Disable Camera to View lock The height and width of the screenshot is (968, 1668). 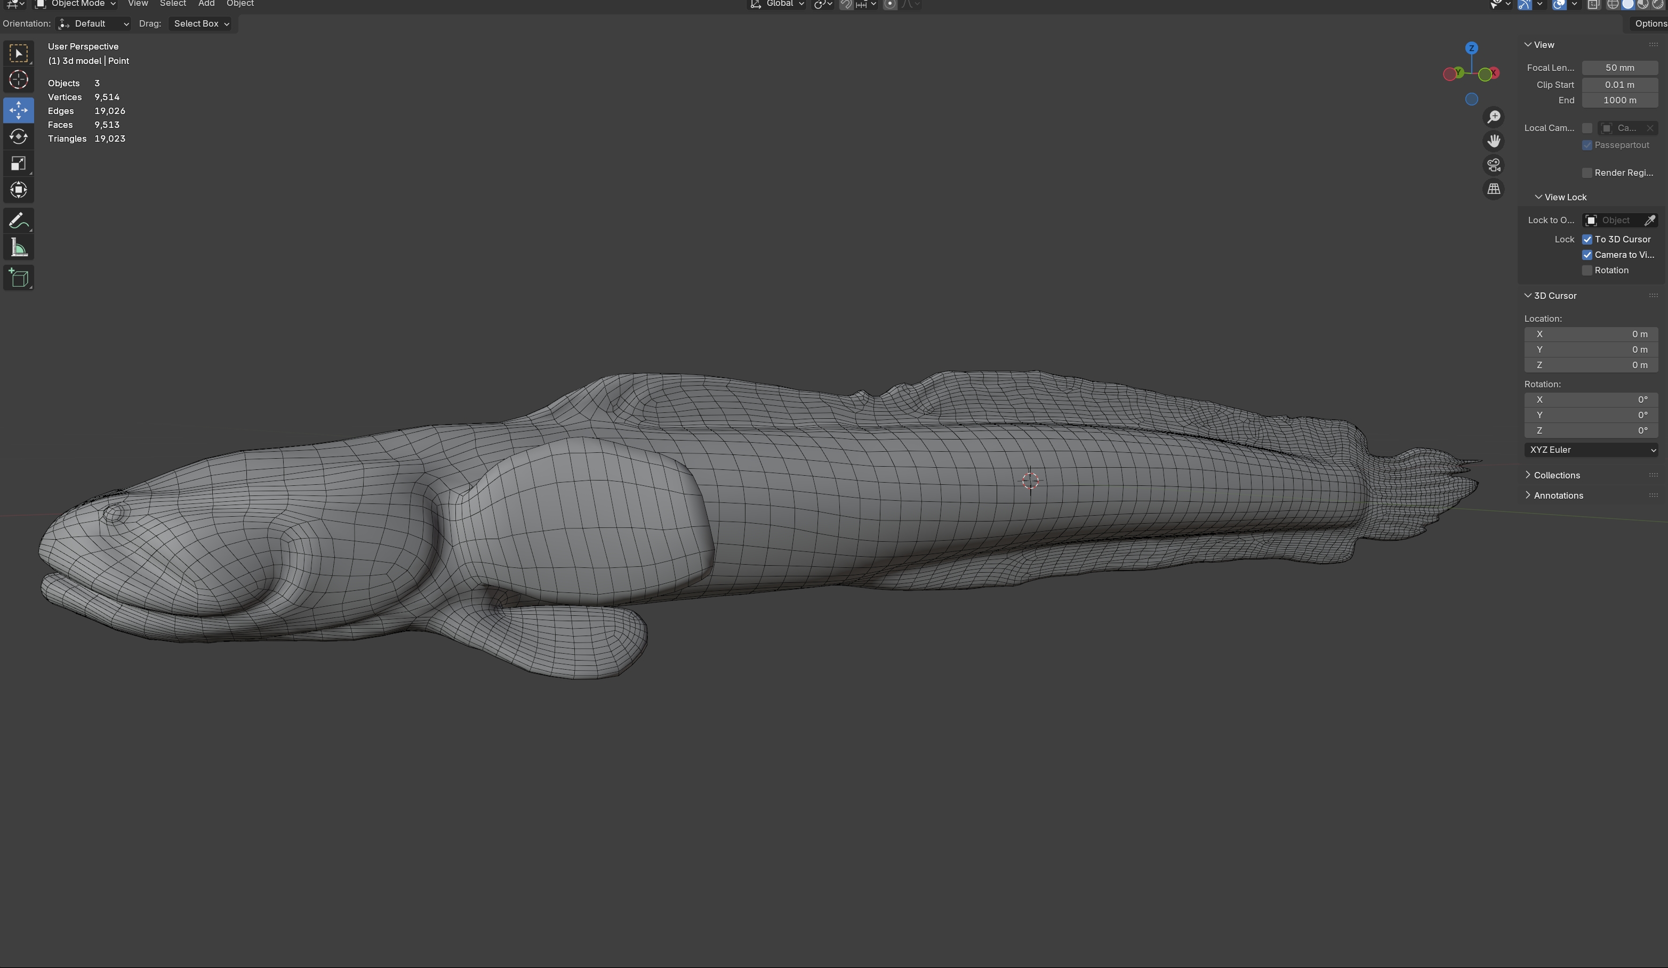[x=1587, y=255]
